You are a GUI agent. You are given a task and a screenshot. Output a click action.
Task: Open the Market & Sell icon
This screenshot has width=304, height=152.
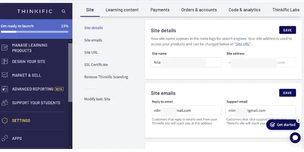[x=5, y=75]
